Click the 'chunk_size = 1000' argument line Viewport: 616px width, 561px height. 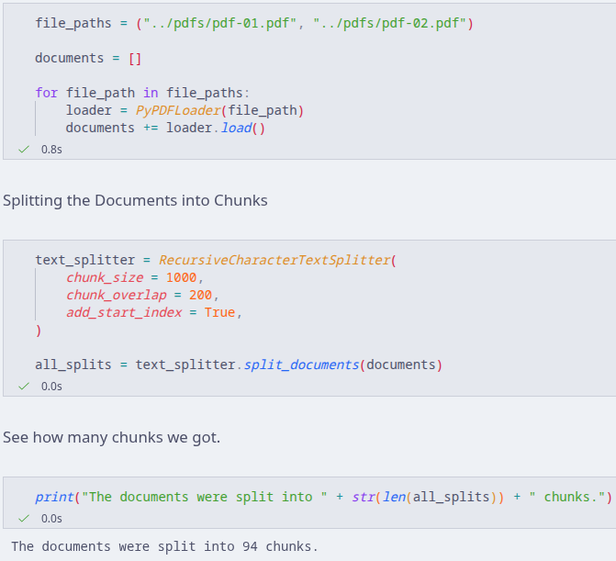tap(135, 278)
